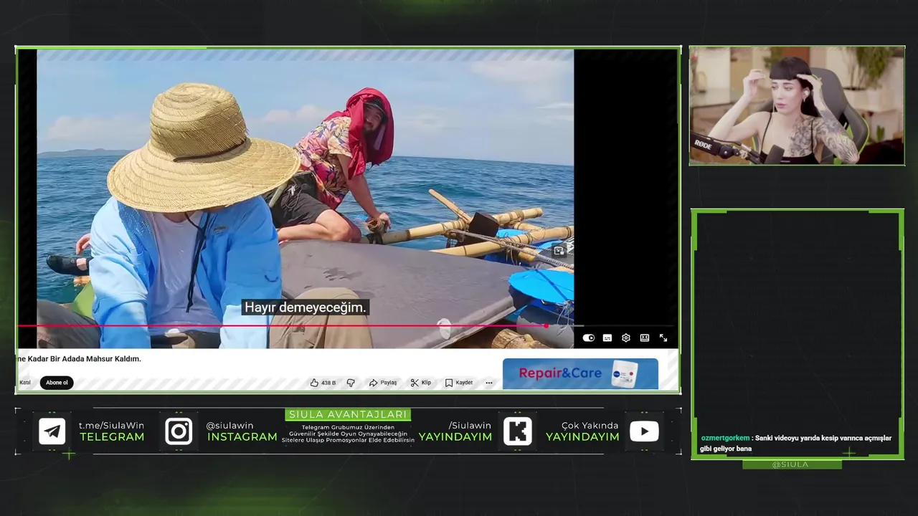
Task: Subscribe using the Abone ol button
Action: tap(57, 383)
